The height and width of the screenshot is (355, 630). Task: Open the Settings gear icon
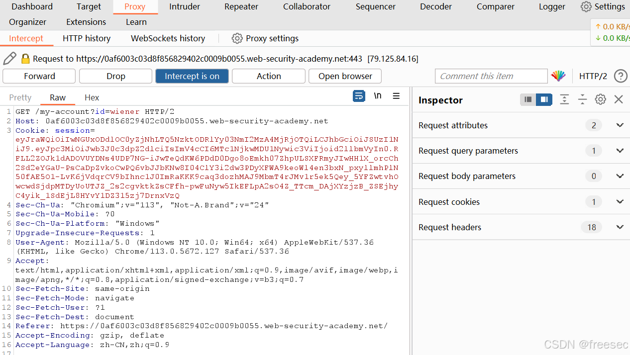[586, 6]
